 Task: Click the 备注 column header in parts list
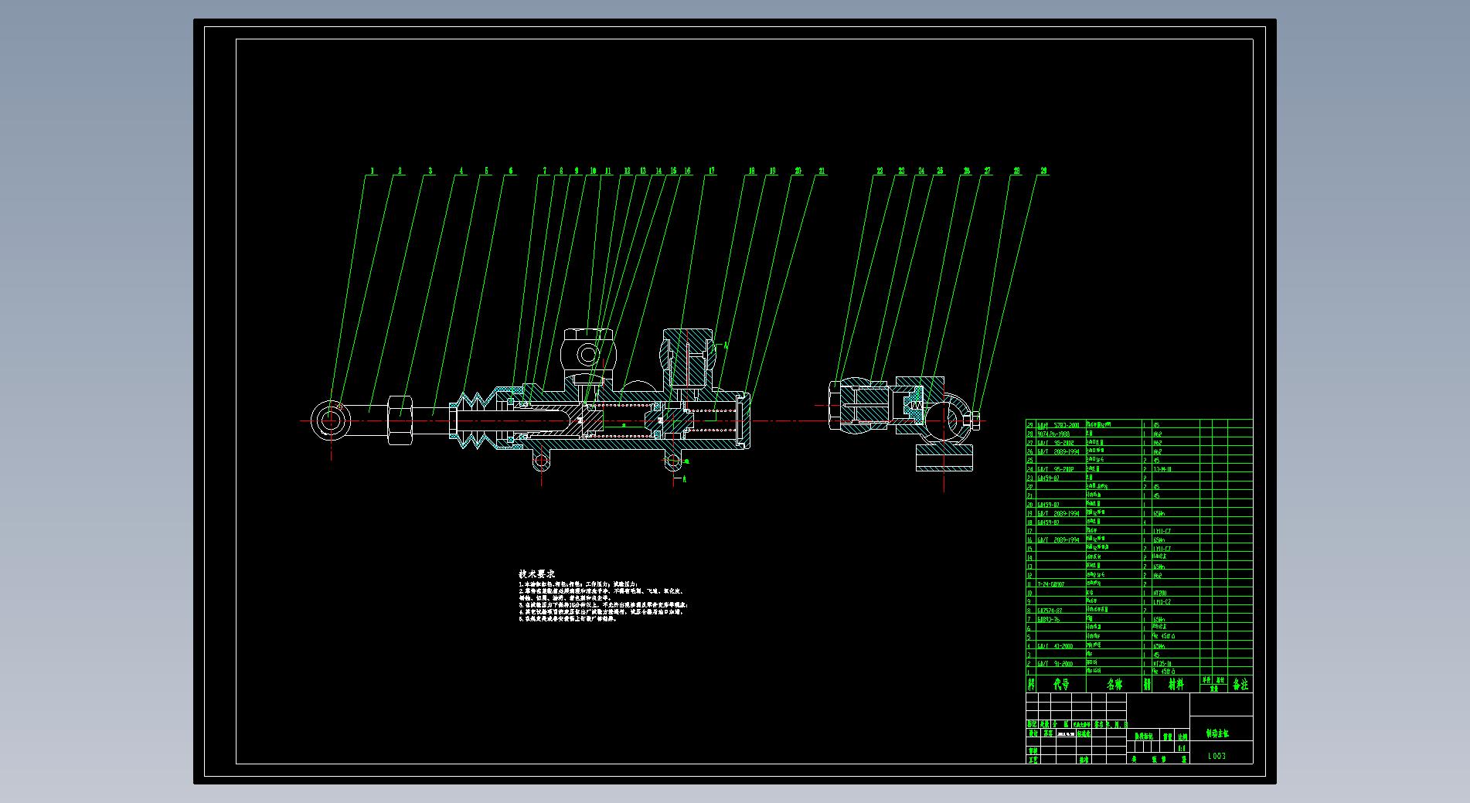point(1240,684)
